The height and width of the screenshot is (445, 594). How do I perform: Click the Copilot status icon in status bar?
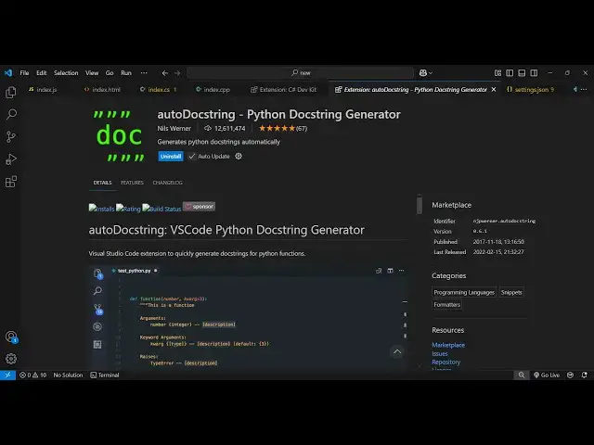[x=570, y=375]
